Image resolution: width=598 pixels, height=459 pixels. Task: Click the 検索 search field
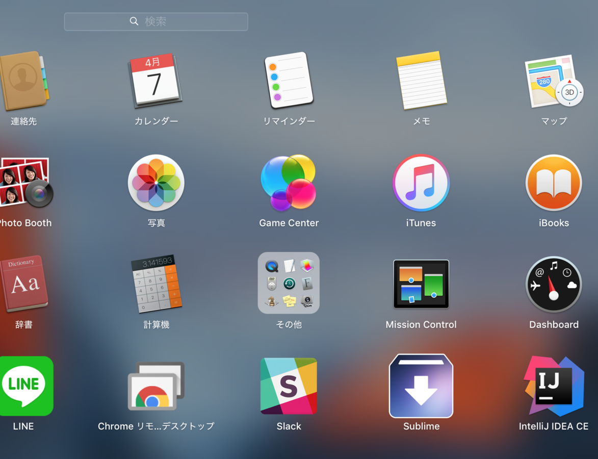[156, 21]
